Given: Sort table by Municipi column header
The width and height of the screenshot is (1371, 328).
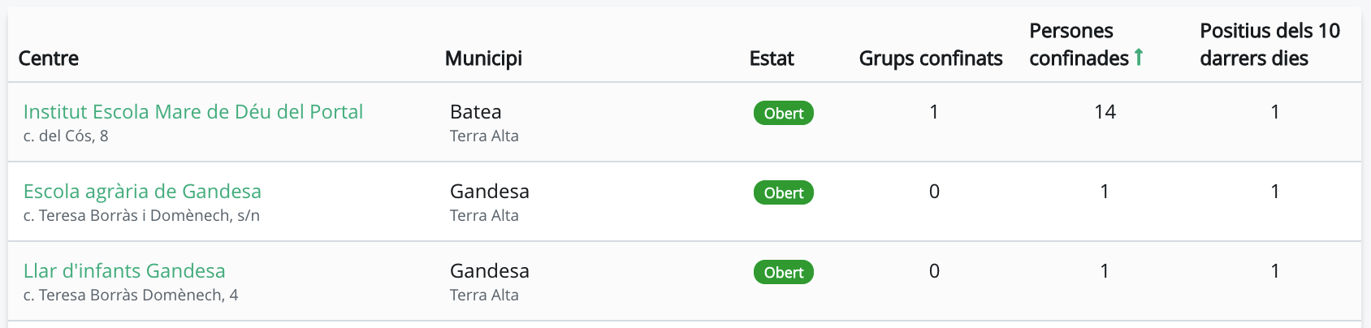Looking at the screenshot, I should click(483, 58).
